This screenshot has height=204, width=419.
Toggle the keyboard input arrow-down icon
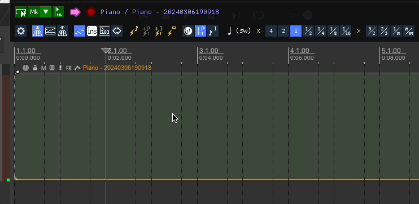pos(38,31)
